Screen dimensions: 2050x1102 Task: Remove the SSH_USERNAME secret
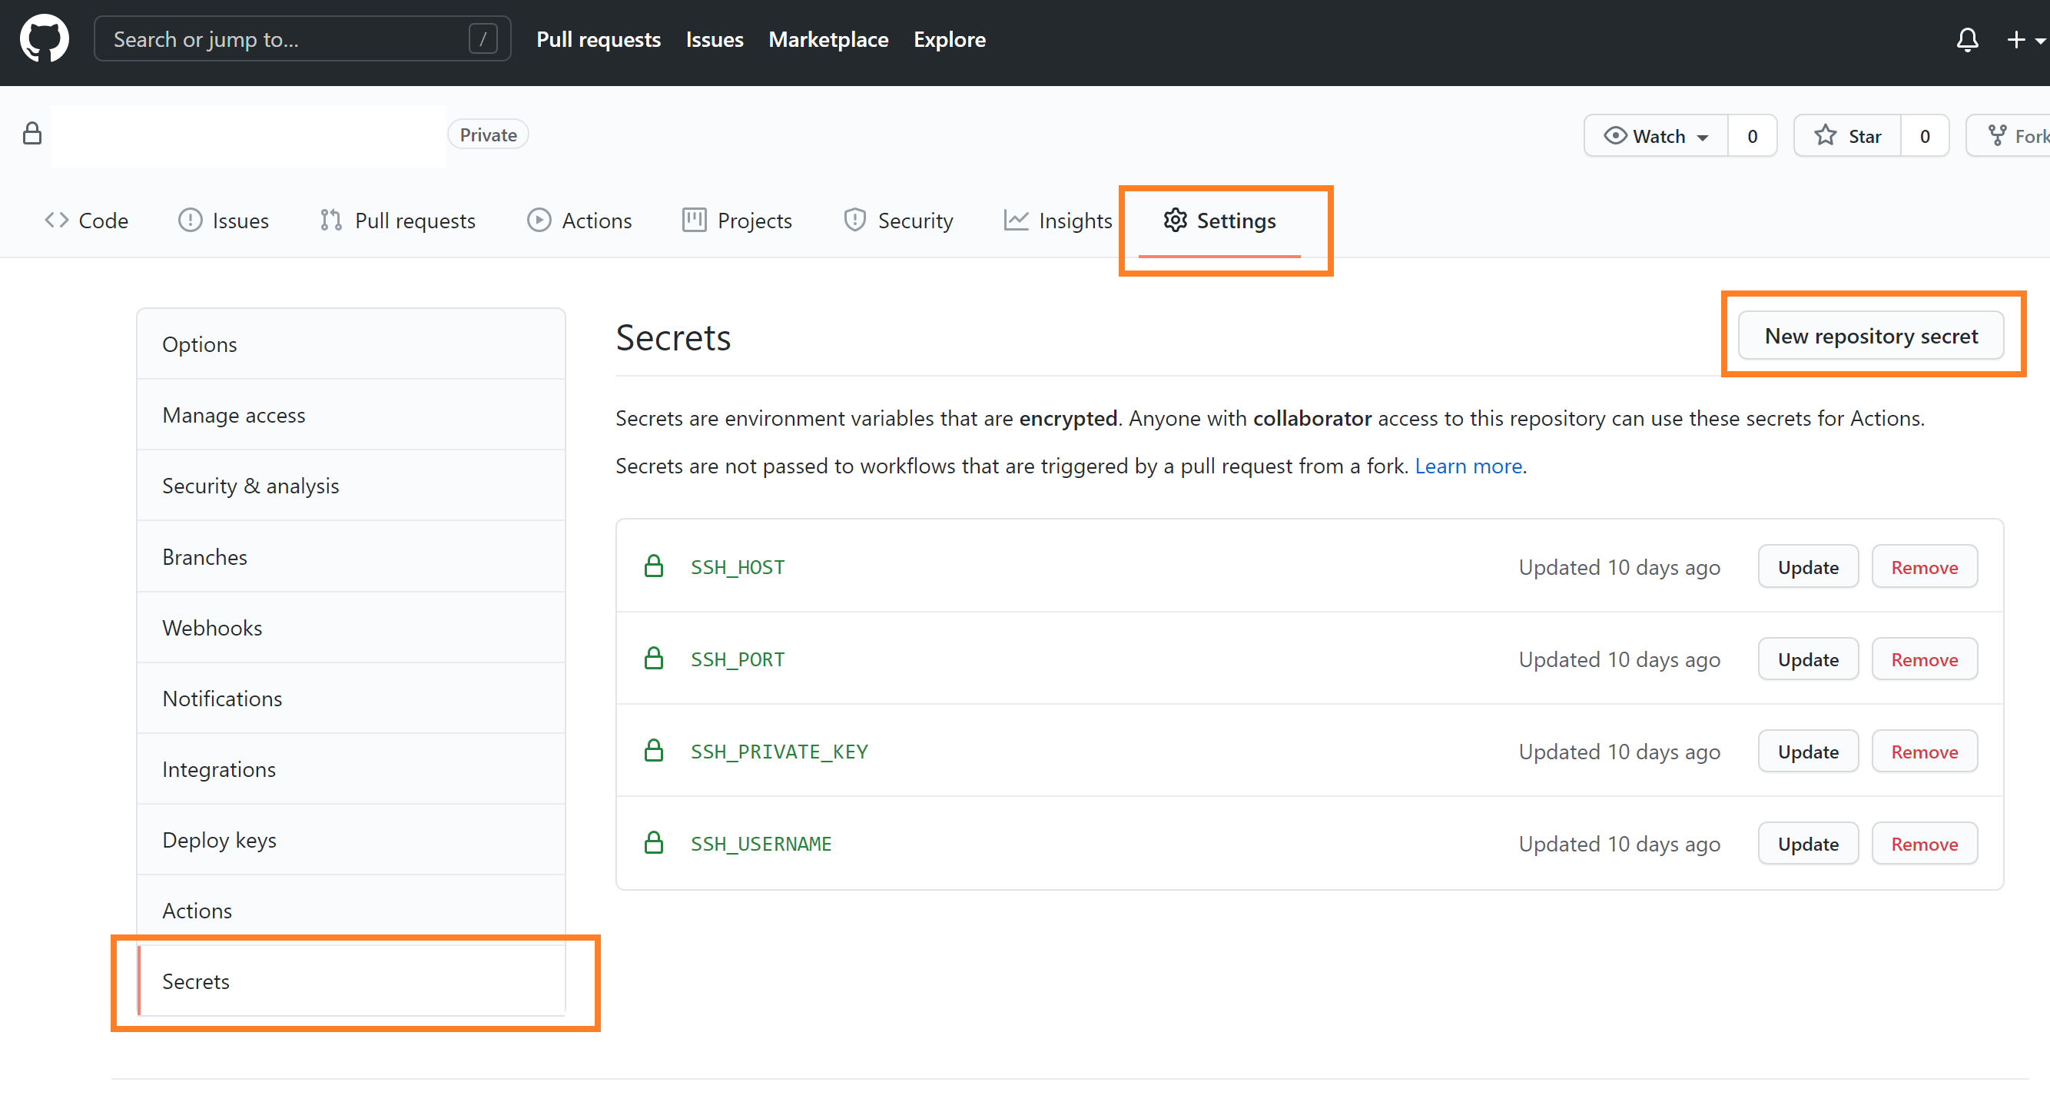[x=1923, y=845]
